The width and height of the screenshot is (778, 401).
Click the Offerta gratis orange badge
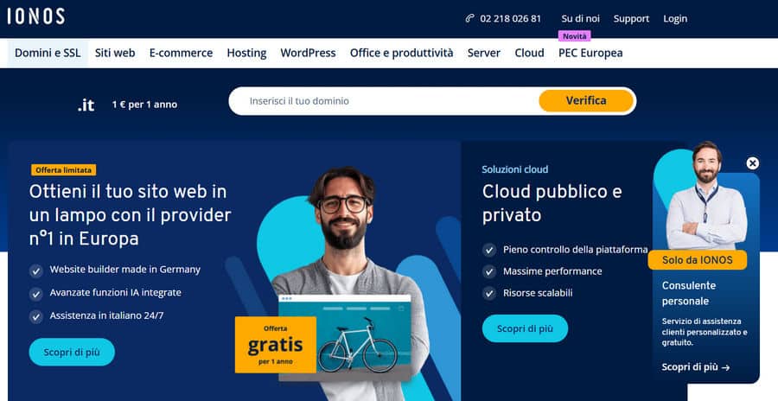[x=276, y=345]
